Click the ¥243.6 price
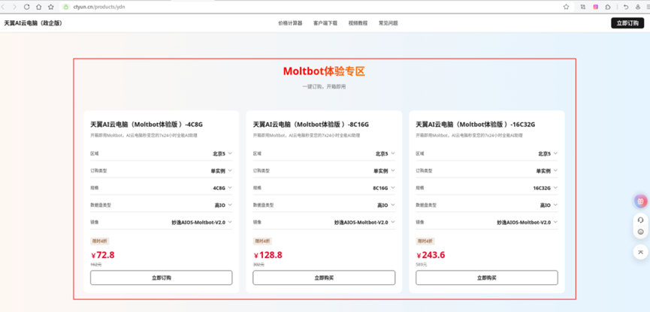This screenshot has width=650, height=312. (x=431, y=255)
